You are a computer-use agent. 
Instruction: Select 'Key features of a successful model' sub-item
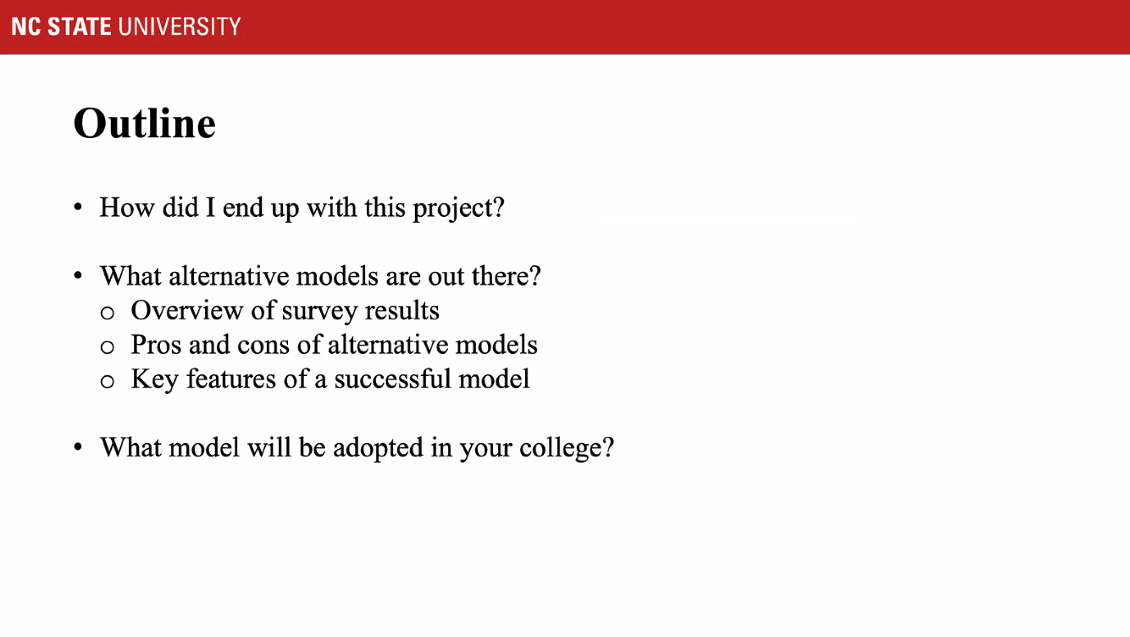coord(330,379)
